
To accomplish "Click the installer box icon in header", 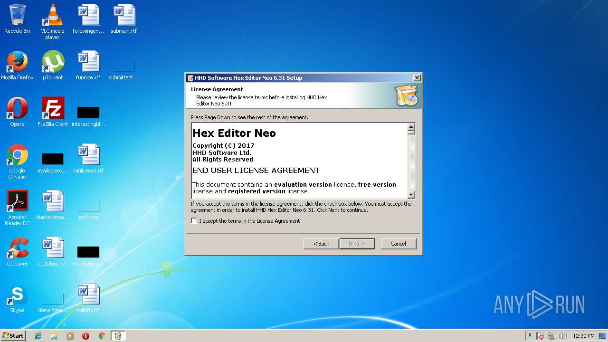I will tap(407, 95).
